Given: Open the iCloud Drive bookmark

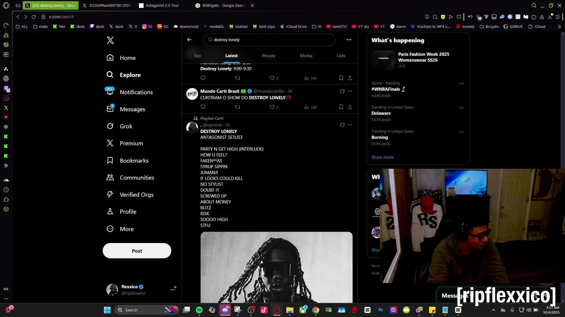Looking at the screenshot, I should pyautogui.click(x=293, y=26).
